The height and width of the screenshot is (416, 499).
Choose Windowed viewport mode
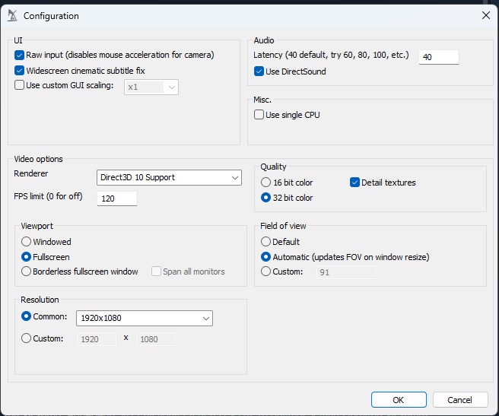(27, 242)
